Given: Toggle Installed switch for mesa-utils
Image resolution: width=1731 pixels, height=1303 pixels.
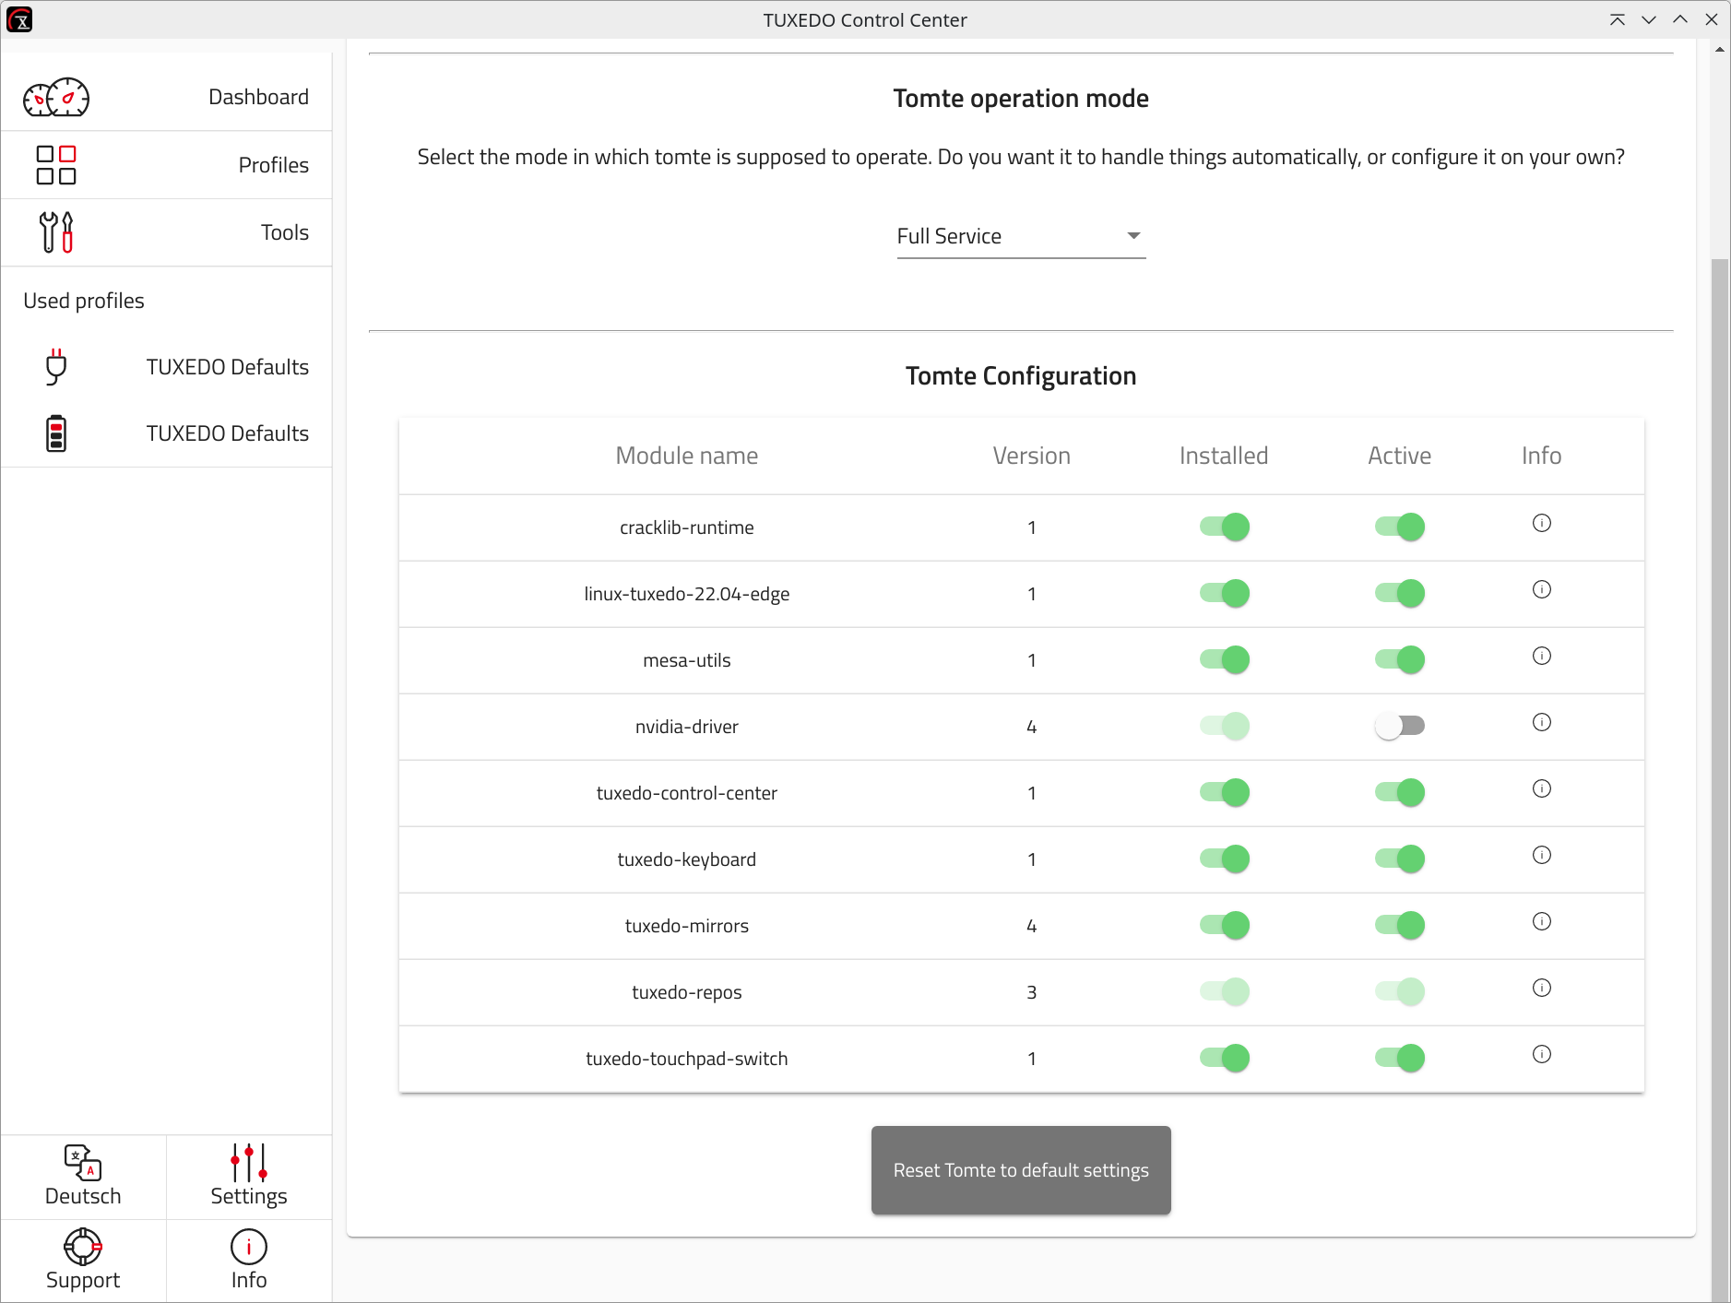Looking at the screenshot, I should pos(1225,659).
